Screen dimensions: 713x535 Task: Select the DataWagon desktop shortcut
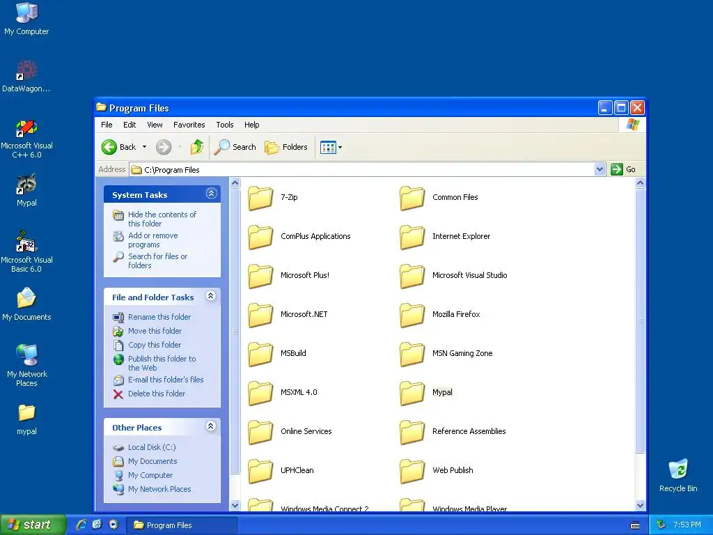click(26, 77)
